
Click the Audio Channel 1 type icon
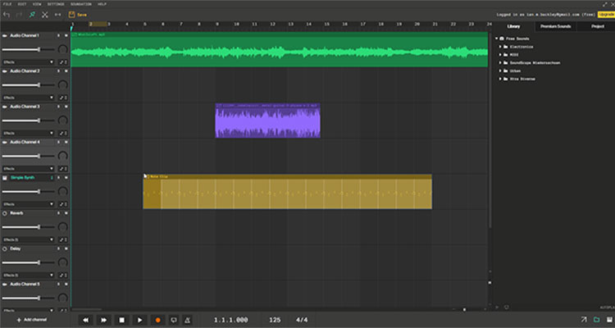pos(5,36)
